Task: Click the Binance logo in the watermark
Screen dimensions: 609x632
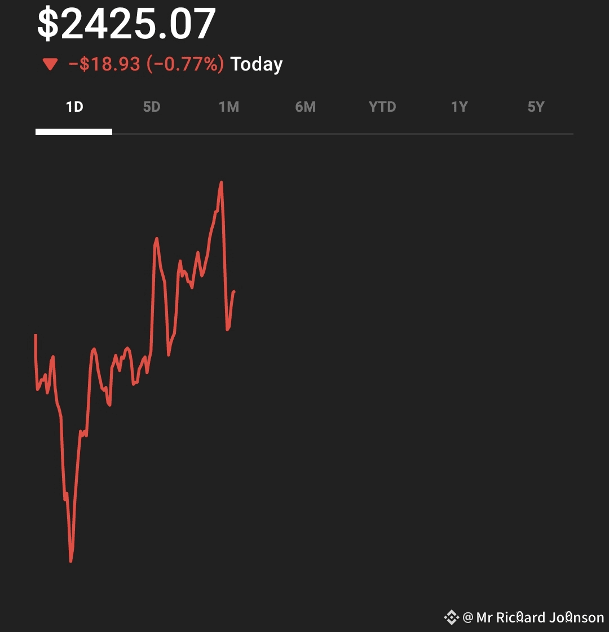Action: [452, 617]
